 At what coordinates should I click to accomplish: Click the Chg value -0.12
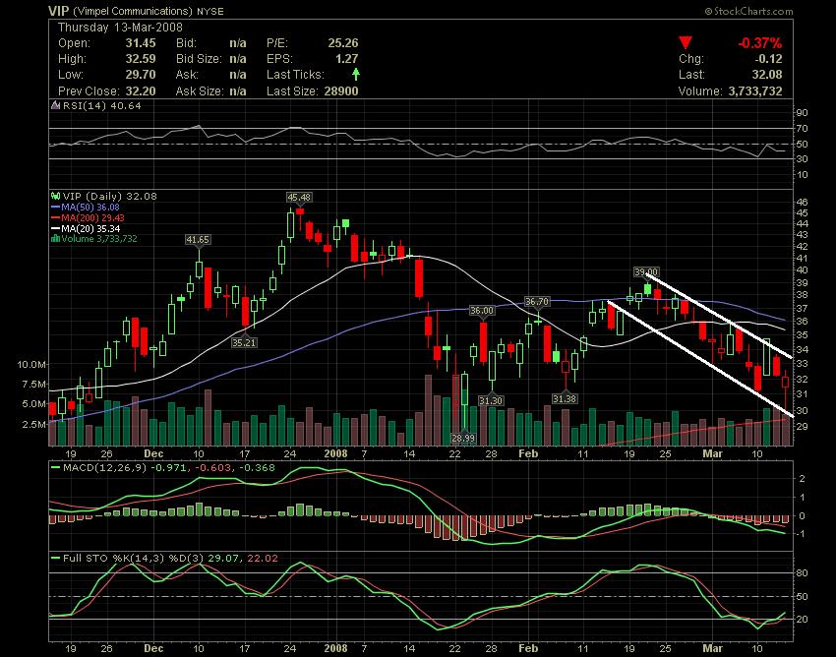768,59
